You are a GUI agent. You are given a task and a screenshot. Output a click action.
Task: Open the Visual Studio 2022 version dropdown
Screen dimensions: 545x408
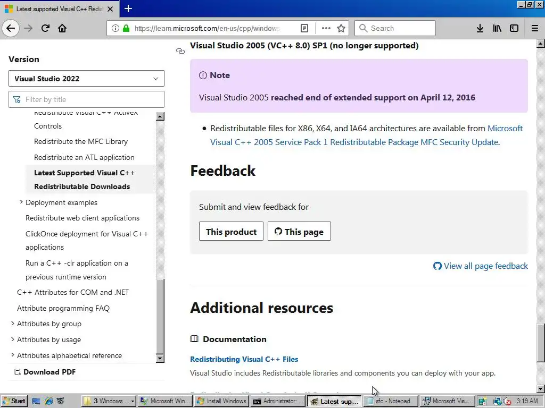tap(86, 79)
